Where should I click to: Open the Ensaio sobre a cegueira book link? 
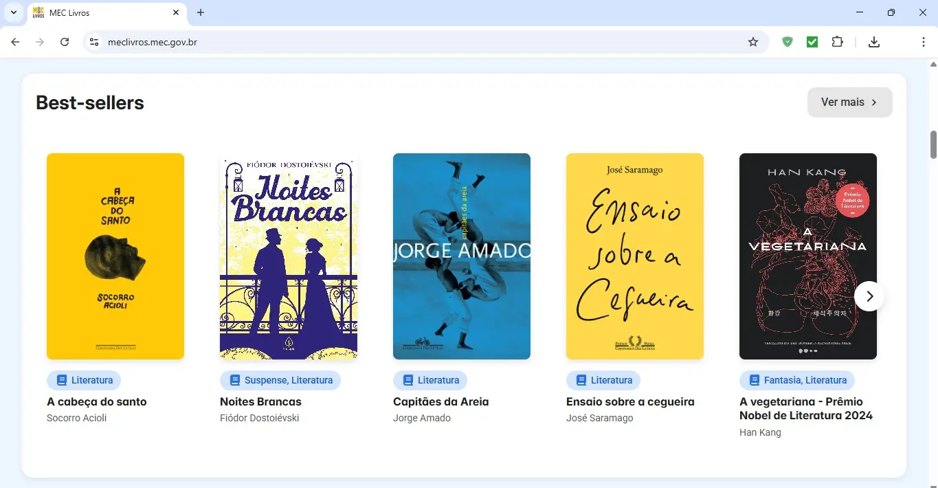(x=629, y=401)
